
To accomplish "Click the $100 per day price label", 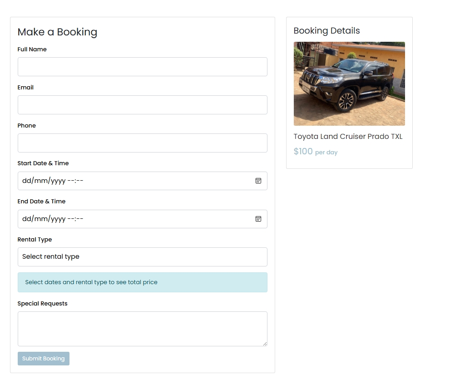I will point(315,152).
